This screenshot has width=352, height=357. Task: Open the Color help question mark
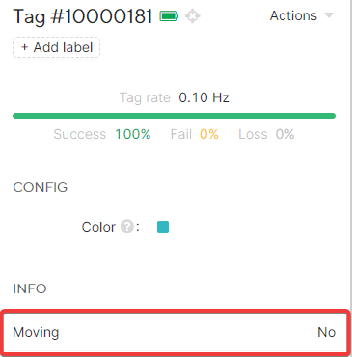point(127,226)
